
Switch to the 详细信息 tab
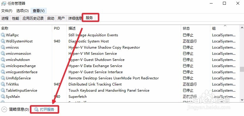75,18
